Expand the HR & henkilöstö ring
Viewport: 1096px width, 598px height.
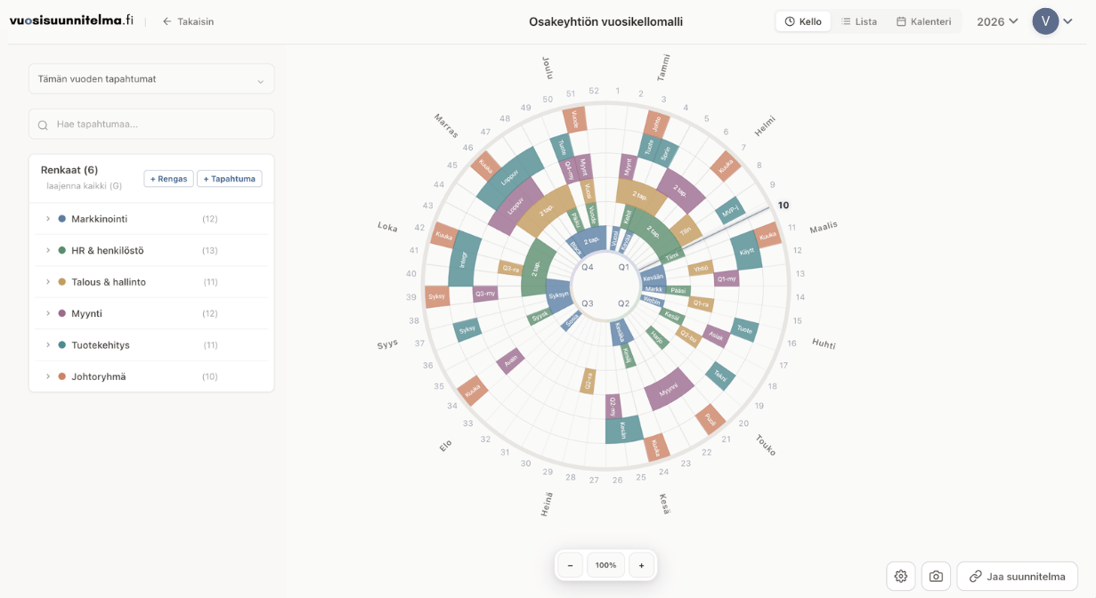48,251
